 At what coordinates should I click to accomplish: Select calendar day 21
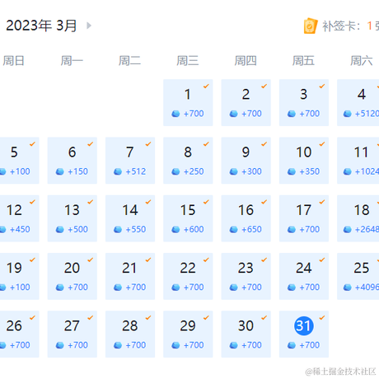(130, 277)
